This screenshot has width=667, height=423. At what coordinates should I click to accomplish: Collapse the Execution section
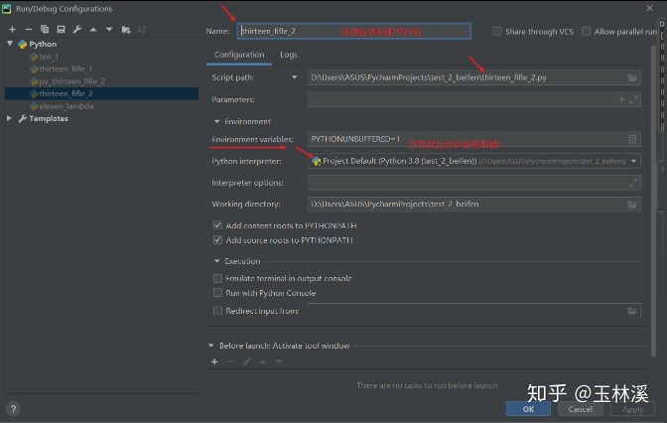tap(217, 261)
